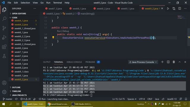Open the Manage gear settings icon
This screenshot has width=190, height=107.
click(x=4, y=92)
